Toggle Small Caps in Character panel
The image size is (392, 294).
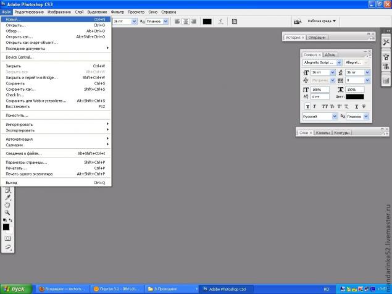[x=332, y=107]
